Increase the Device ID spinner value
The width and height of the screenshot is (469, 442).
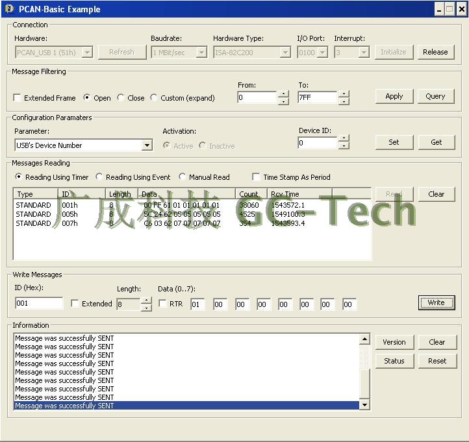[x=344, y=139]
